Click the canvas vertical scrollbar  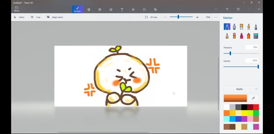pos(218,84)
